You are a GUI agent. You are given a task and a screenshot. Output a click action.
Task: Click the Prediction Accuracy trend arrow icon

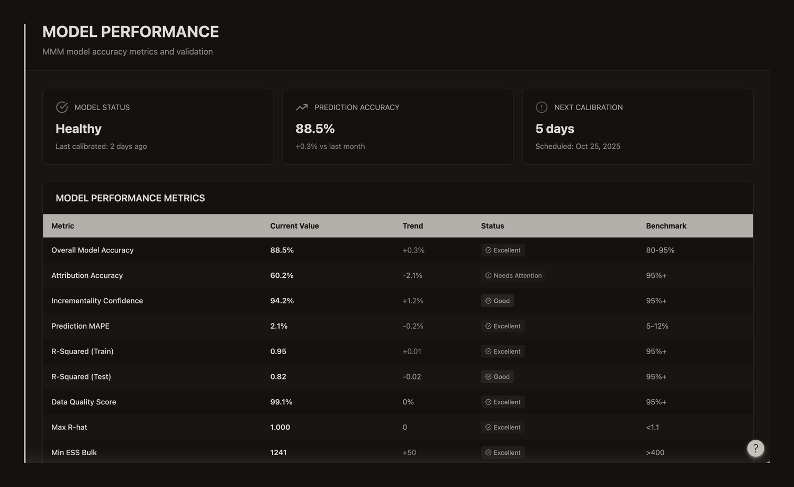302,107
